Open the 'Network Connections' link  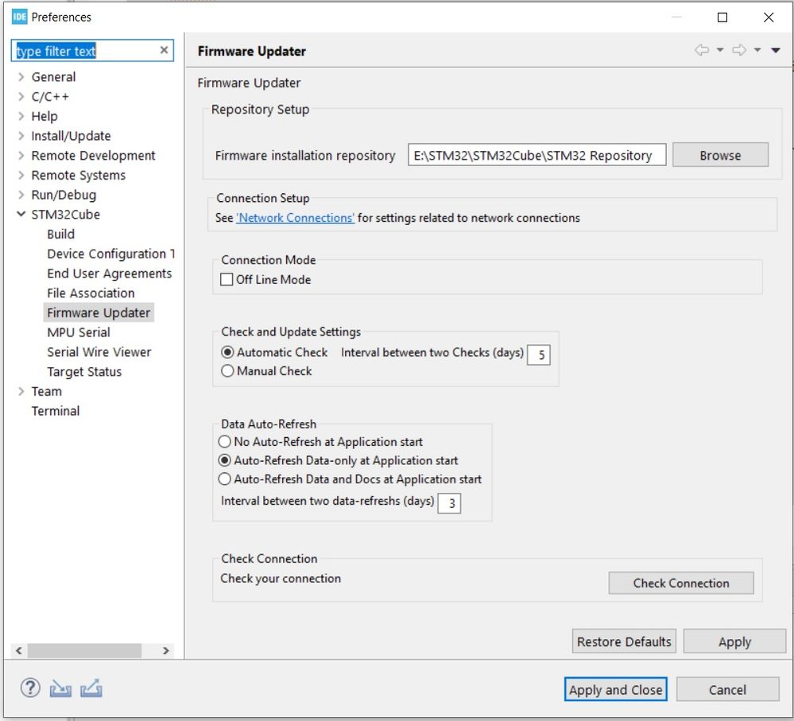[x=295, y=218]
